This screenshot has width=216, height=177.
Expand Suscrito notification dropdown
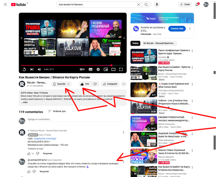tap(61, 84)
